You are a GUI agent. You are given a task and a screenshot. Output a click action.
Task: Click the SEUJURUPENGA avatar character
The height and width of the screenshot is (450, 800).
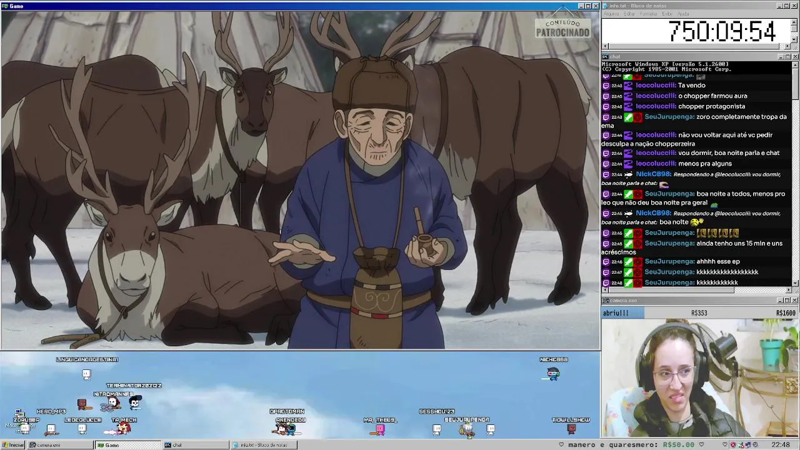pyautogui.click(x=467, y=429)
